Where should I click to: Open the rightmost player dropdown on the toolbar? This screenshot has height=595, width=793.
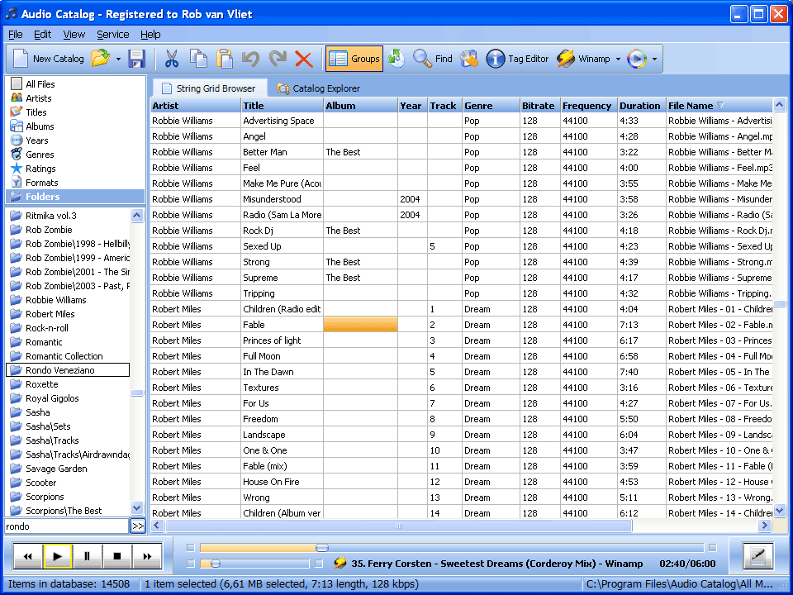(x=654, y=59)
